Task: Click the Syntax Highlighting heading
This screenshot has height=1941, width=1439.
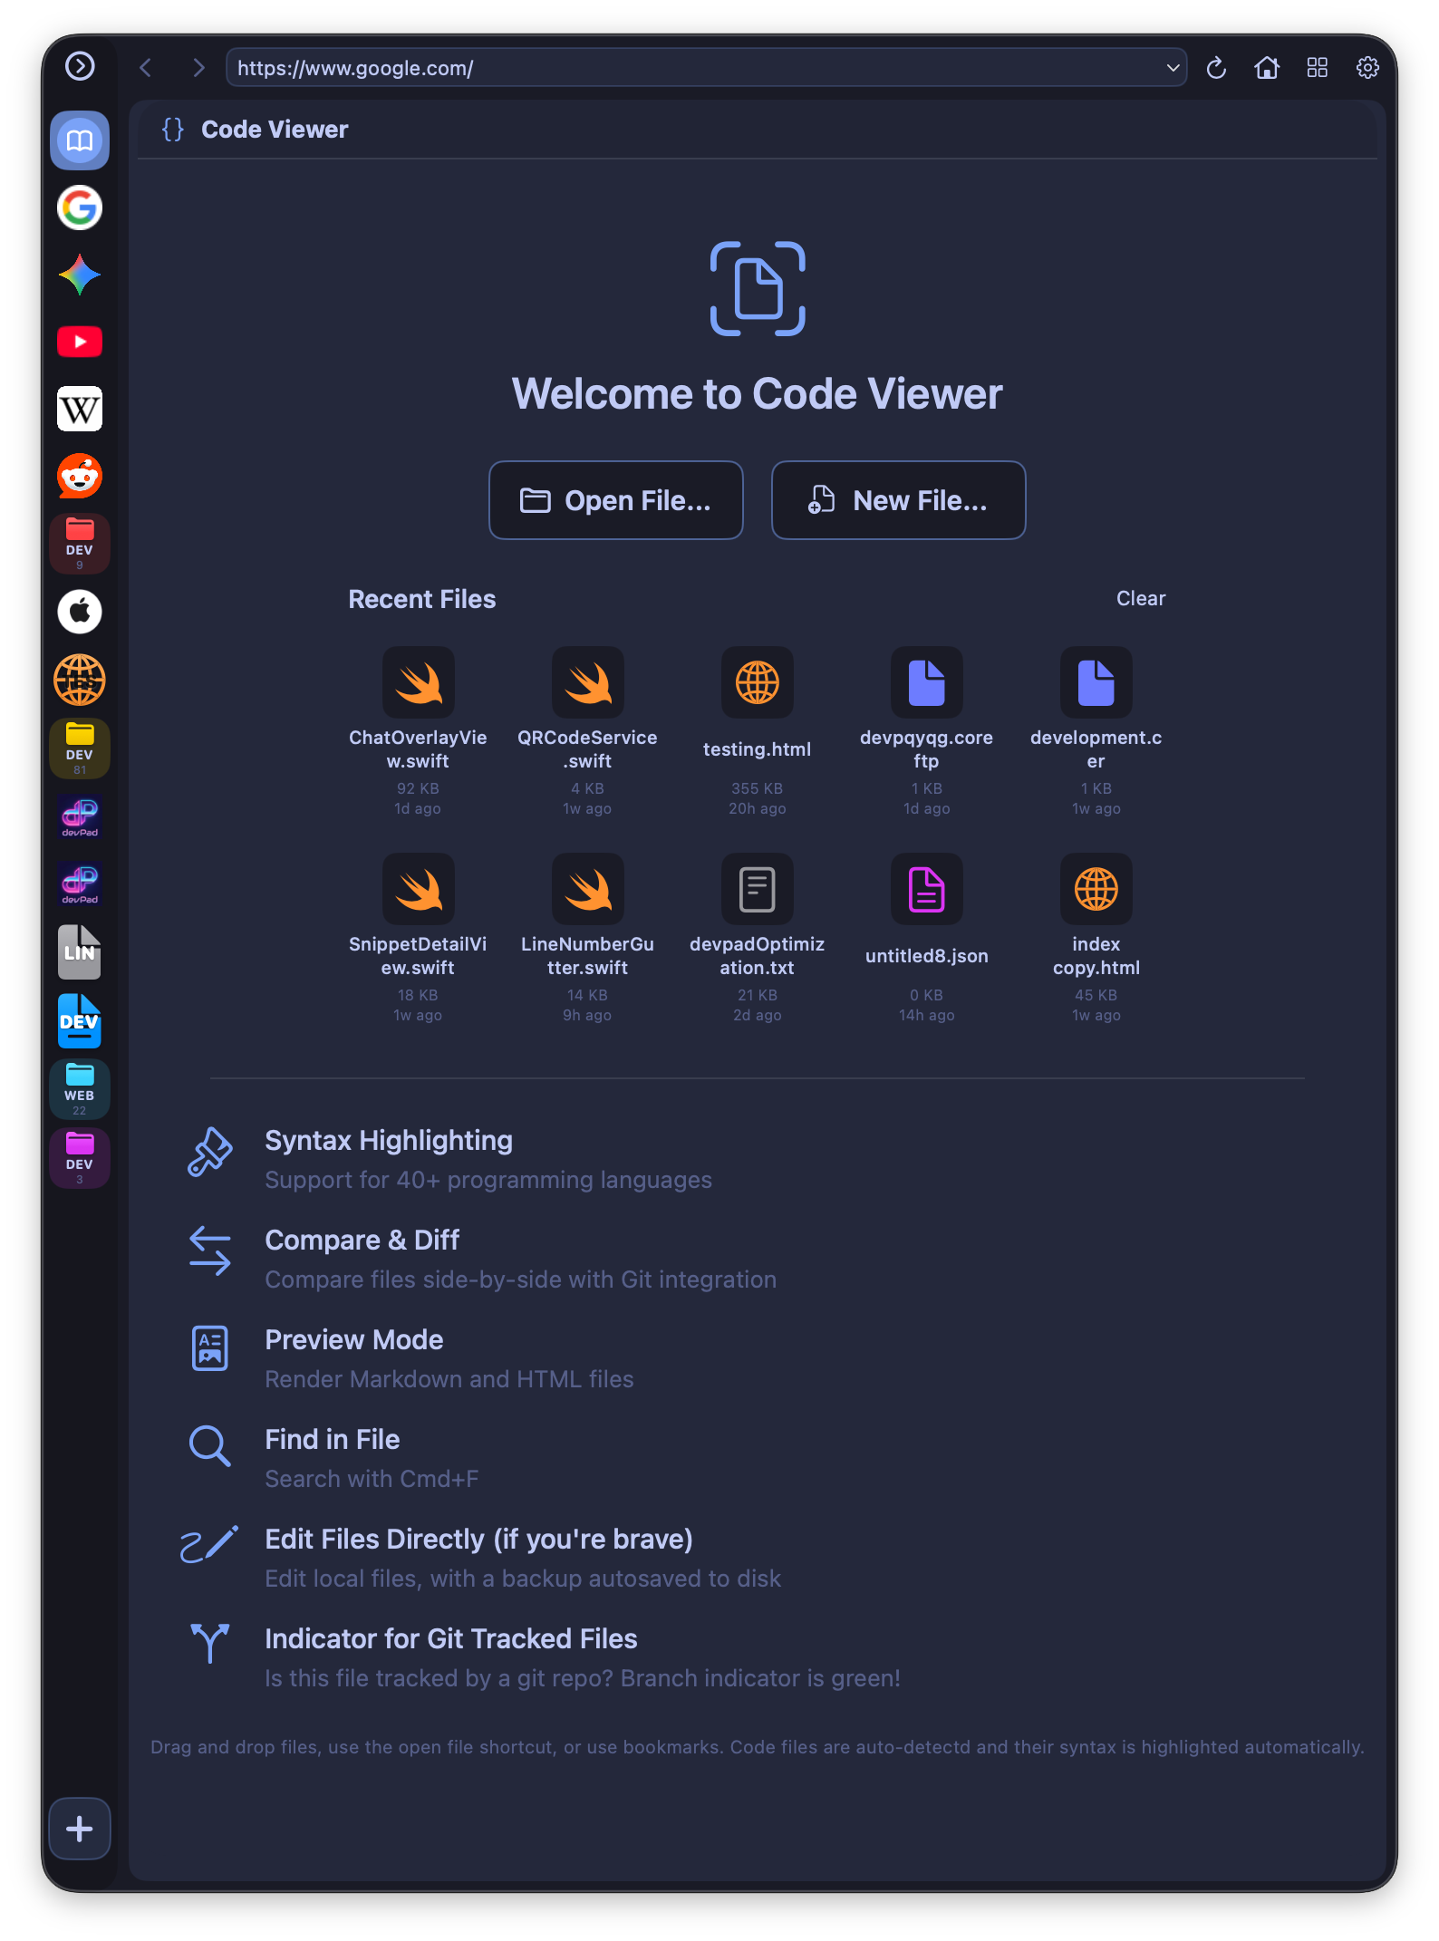Action: point(389,1140)
